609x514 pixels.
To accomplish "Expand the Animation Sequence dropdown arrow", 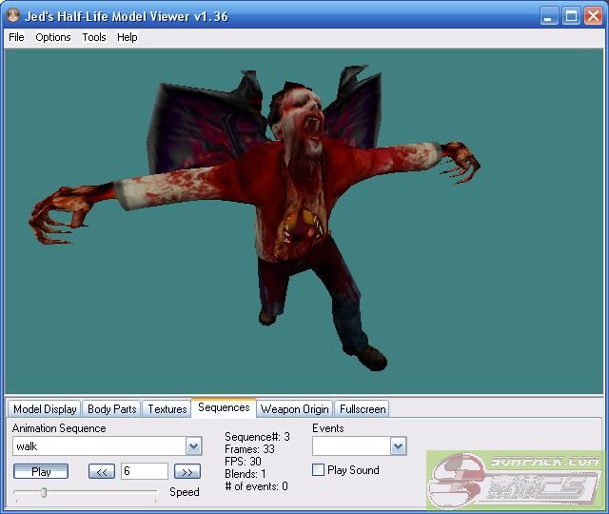I will (193, 446).
